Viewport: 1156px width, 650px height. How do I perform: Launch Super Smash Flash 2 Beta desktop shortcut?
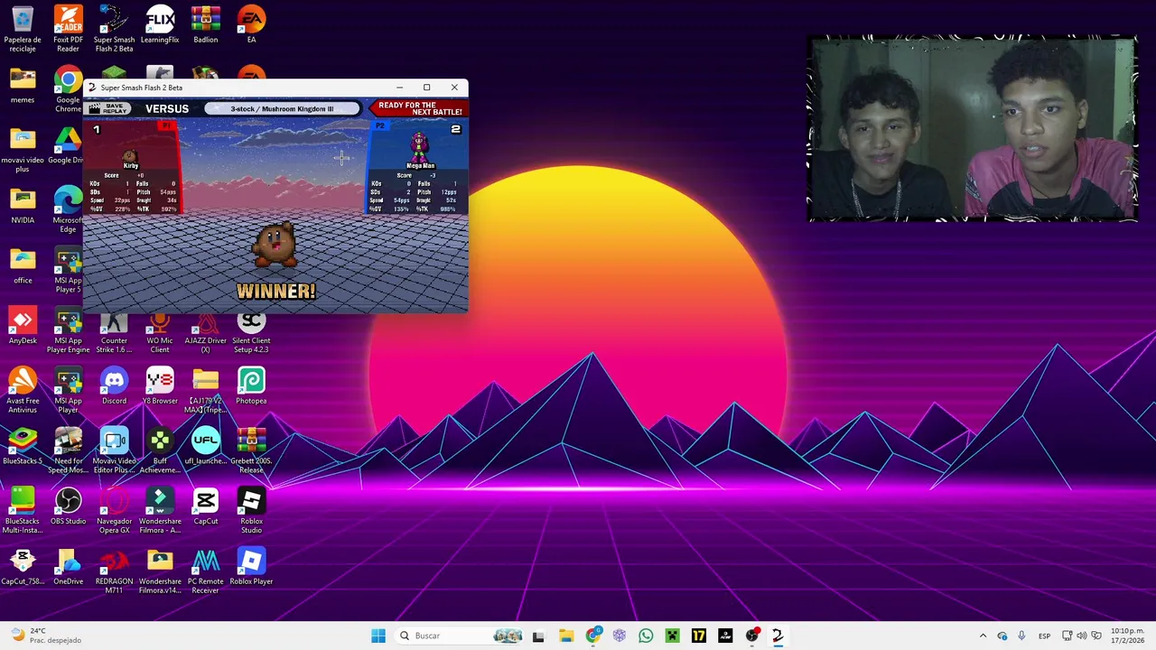pyautogui.click(x=114, y=28)
